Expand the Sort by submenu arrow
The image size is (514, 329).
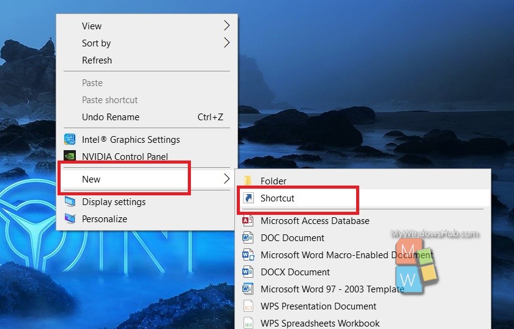[x=226, y=43]
